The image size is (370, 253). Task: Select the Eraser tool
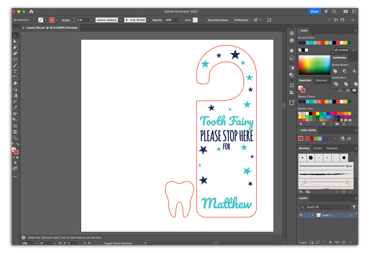(x=15, y=84)
